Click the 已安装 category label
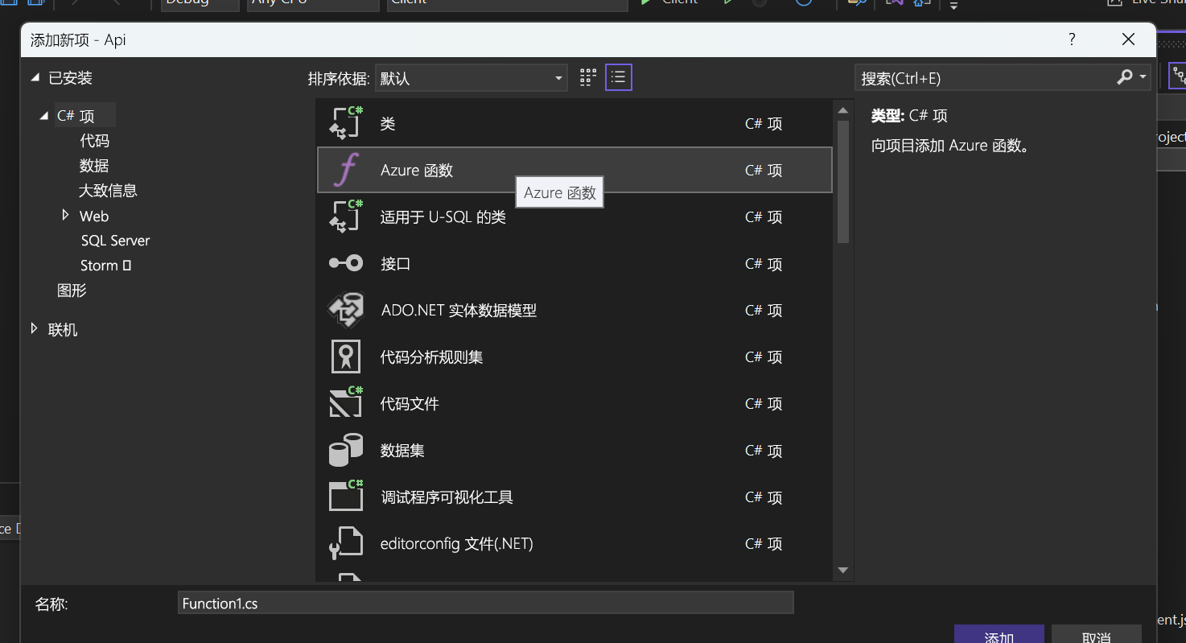Image resolution: width=1186 pixels, height=643 pixels. click(70, 78)
